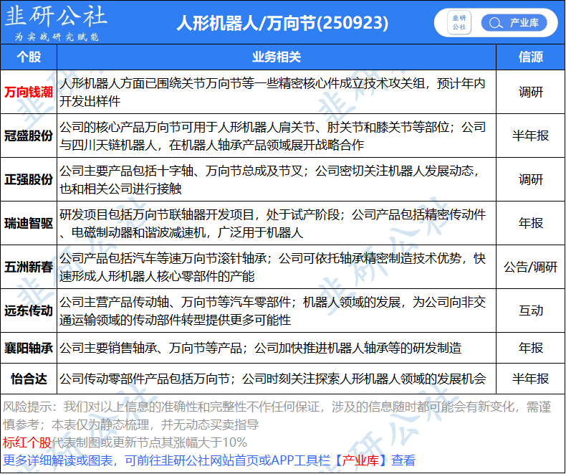Open the stock 正强股份
This screenshot has width=566, height=474.
[x=29, y=179]
